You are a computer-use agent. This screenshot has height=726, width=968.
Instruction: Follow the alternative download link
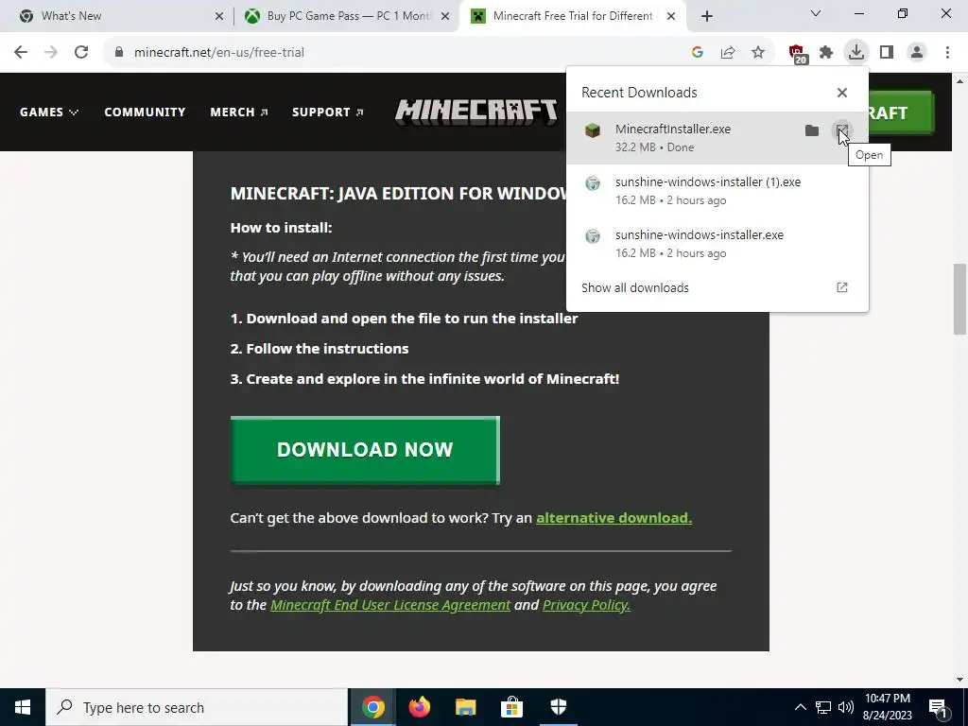point(614,517)
